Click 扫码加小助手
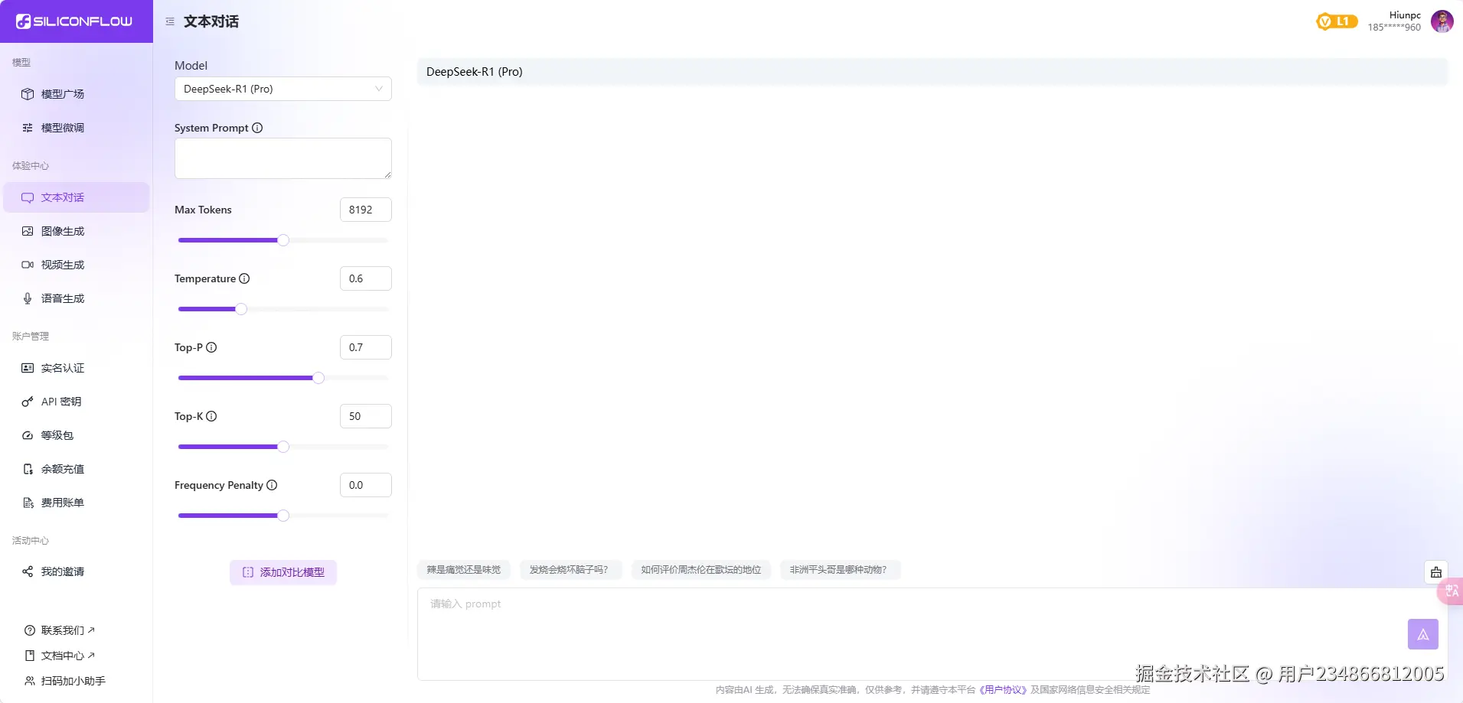Image resolution: width=1463 pixels, height=703 pixels. tap(65, 681)
